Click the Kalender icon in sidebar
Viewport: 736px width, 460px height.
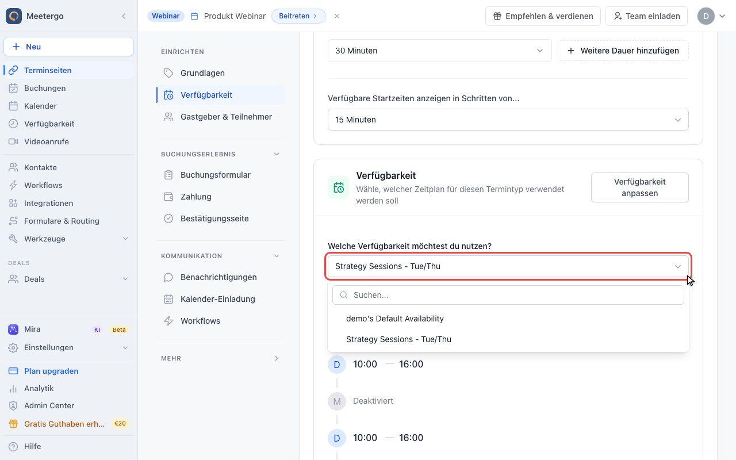[13, 106]
